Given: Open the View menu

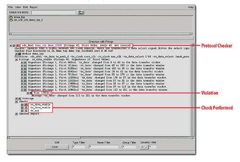Looking at the screenshot, I should pos(18,7).
